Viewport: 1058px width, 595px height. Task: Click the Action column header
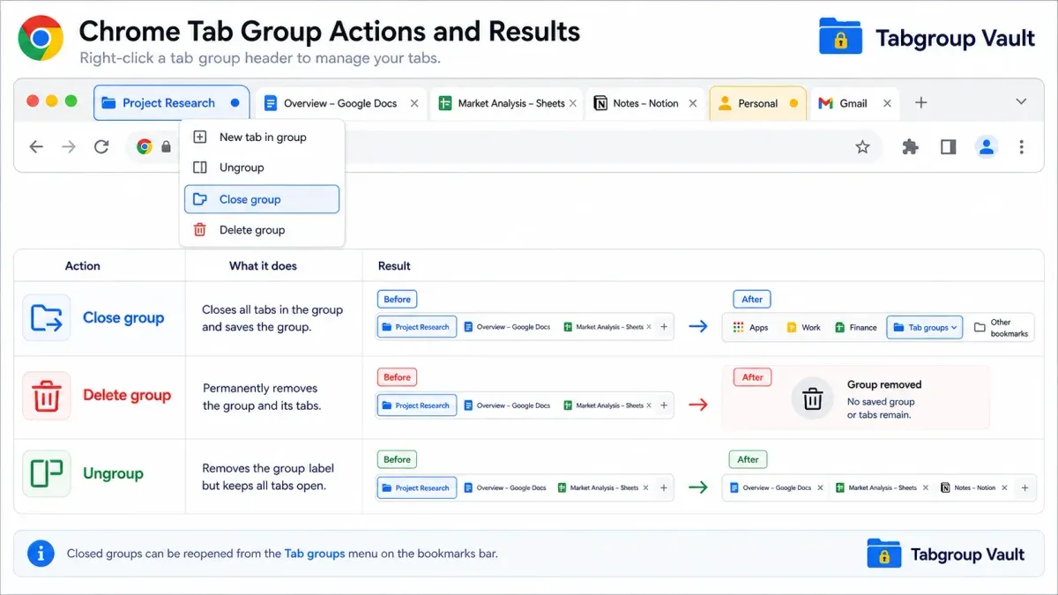coord(83,265)
